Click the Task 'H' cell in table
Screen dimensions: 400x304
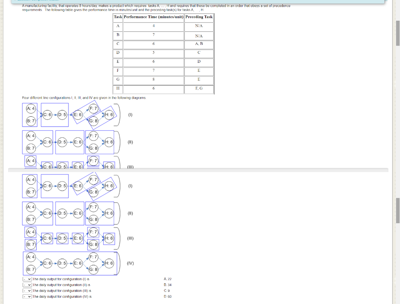[118, 89]
